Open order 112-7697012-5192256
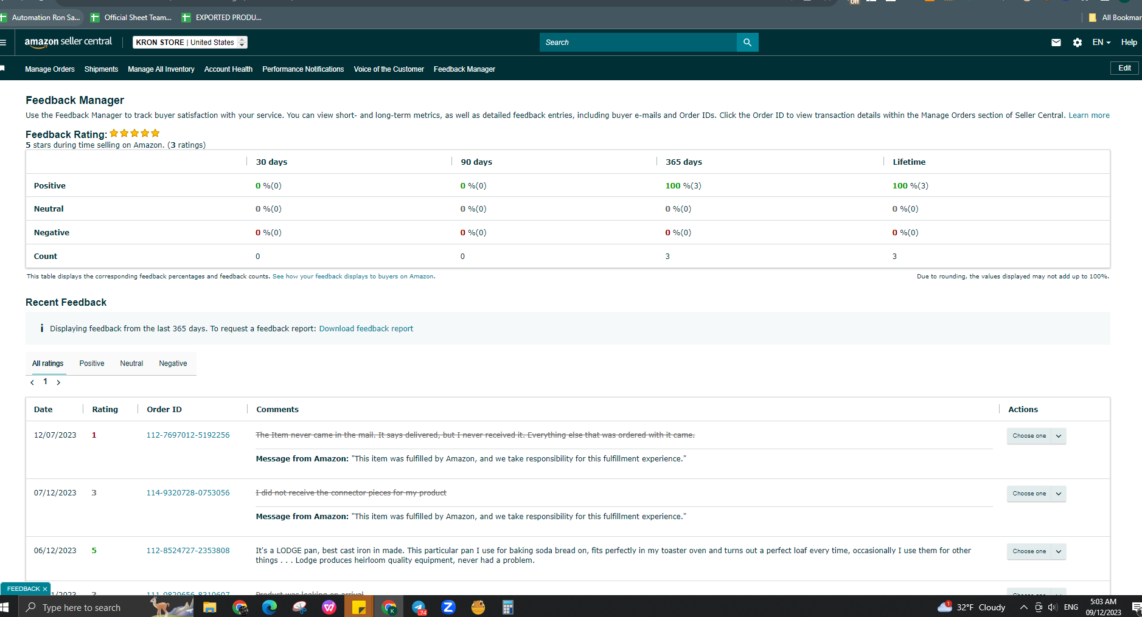The height and width of the screenshot is (617, 1142). [188, 435]
